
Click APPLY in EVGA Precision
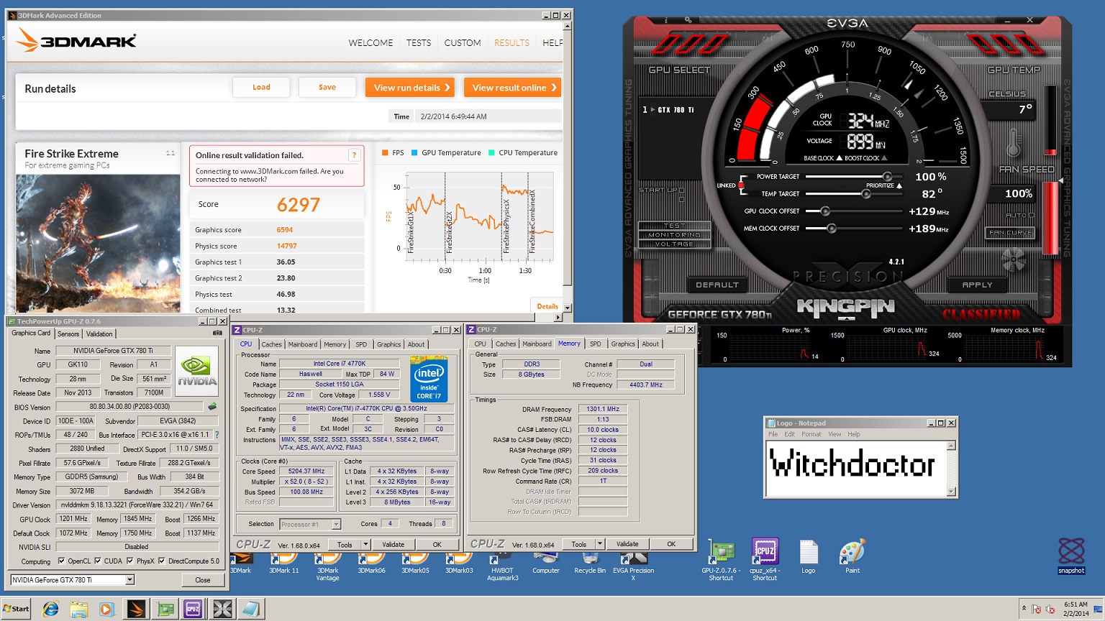977,285
